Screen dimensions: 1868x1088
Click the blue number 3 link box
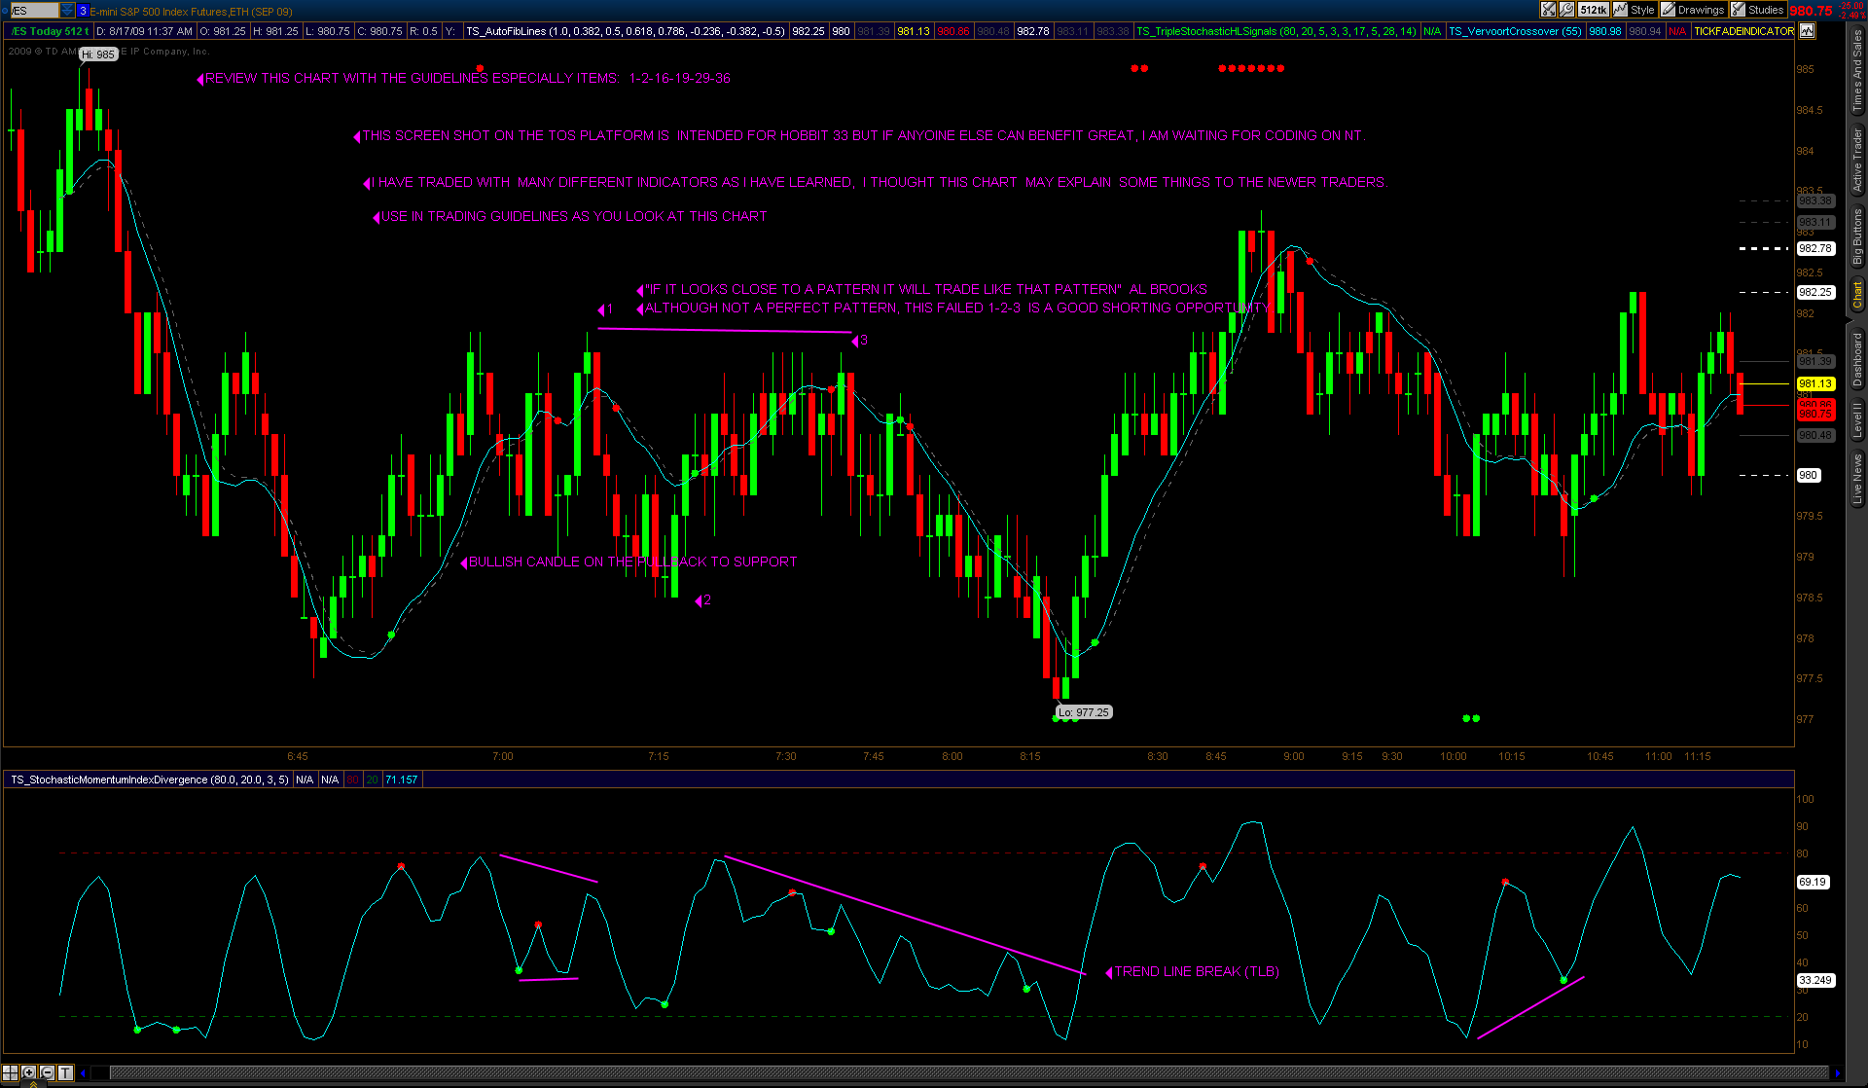[83, 11]
